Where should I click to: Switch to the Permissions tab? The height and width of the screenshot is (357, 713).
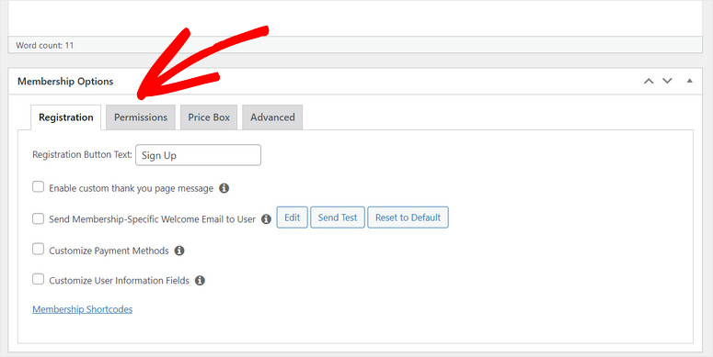pyautogui.click(x=141, y=117)
